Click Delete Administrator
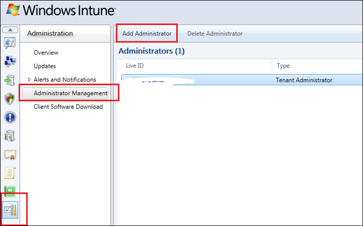The image size is (363, 226). (215, 34)
